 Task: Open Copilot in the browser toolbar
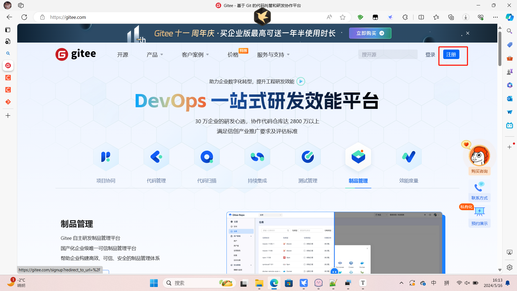coord(509,17)
